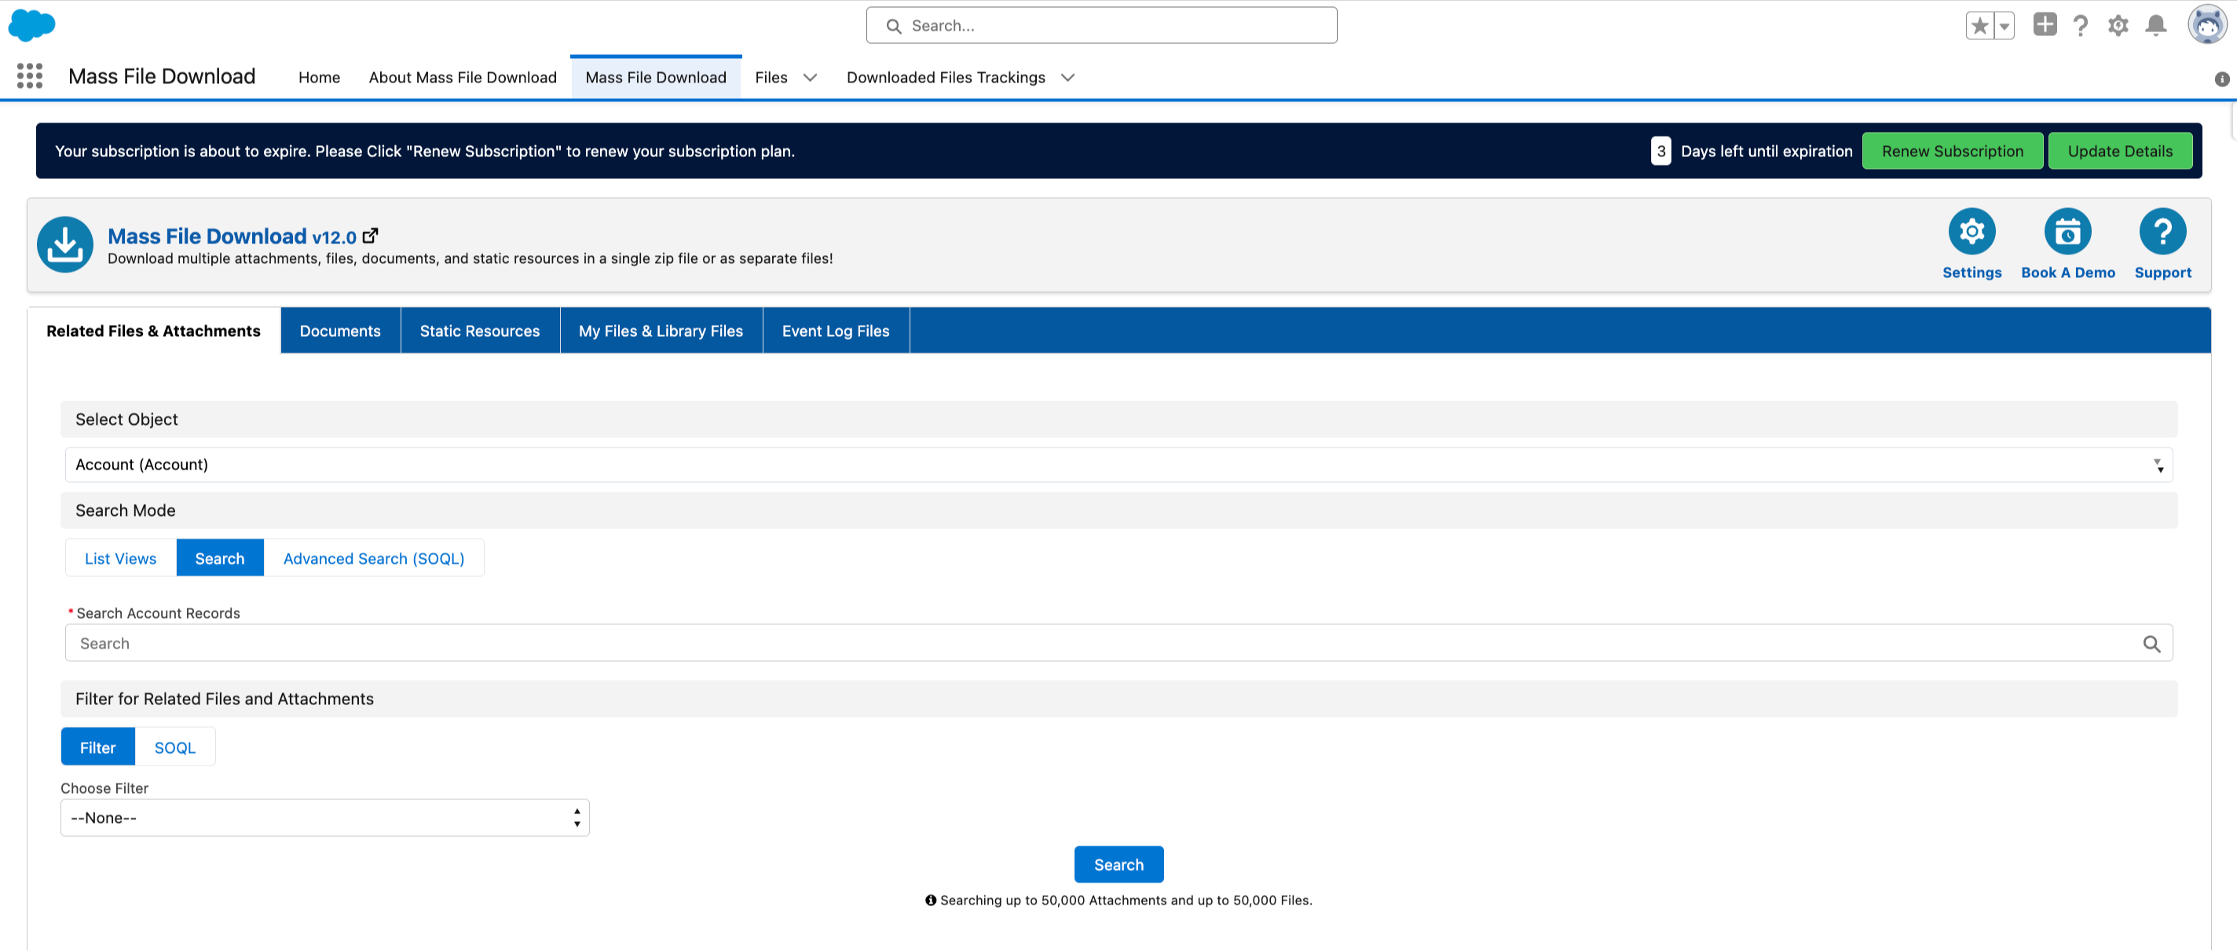Click the Settings gear circle icon
Screen dimensions: 2237x950
[x=1972, y=232]
